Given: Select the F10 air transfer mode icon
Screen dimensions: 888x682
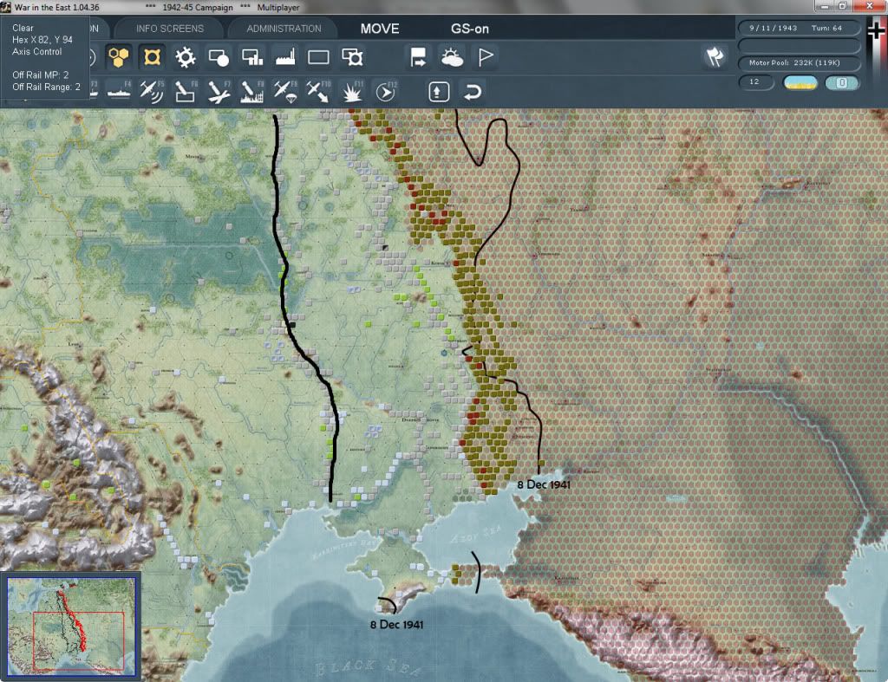Looking at the screenshot, I should (318, 91).
